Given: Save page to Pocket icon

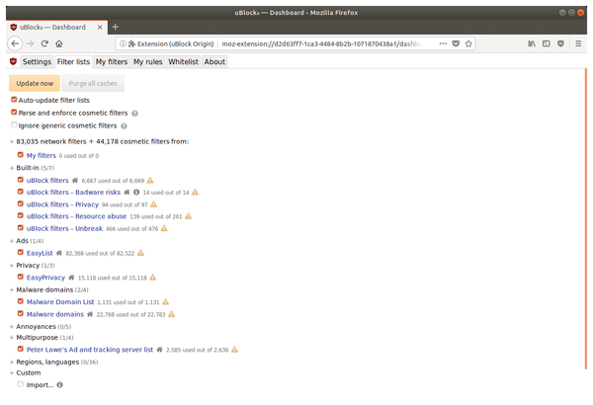Looking at the screenshot, I should point(456,43).
